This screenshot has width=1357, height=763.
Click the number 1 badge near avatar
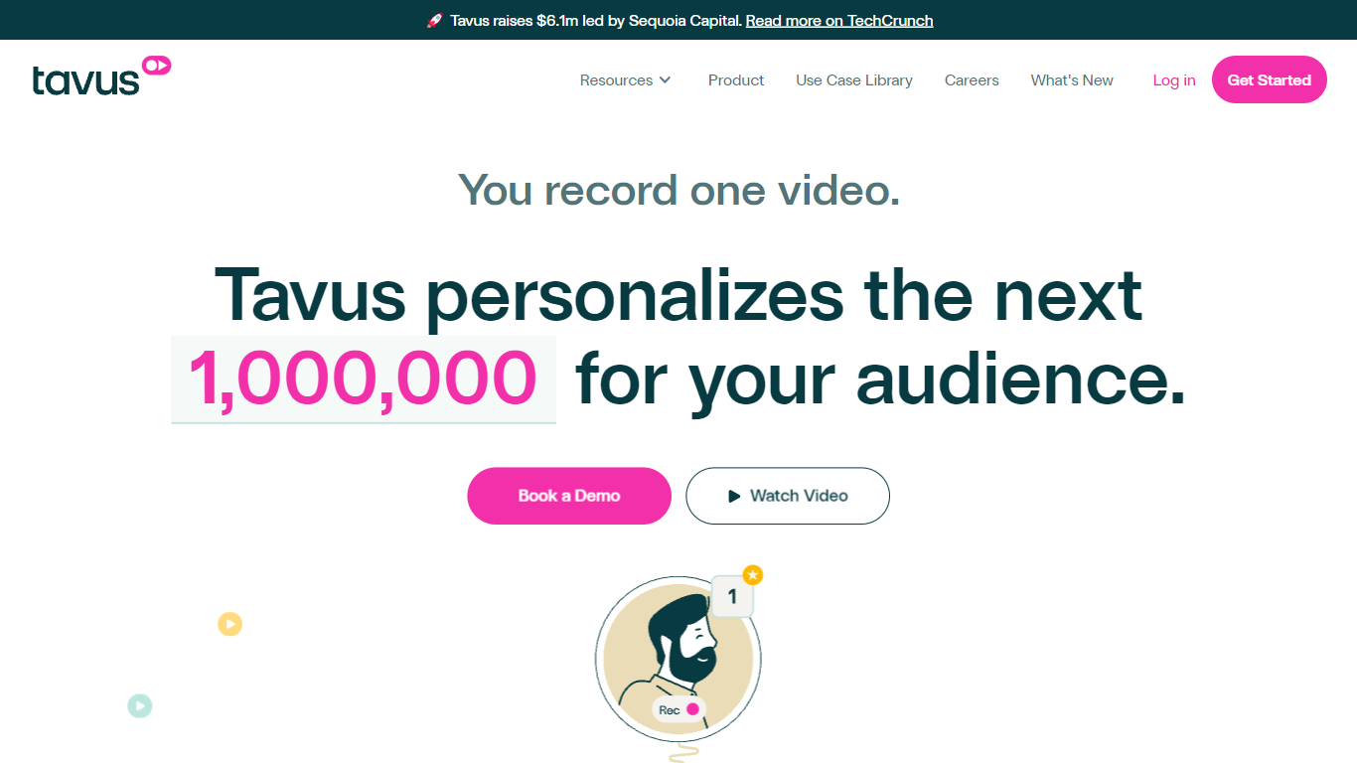pos(733,596)
